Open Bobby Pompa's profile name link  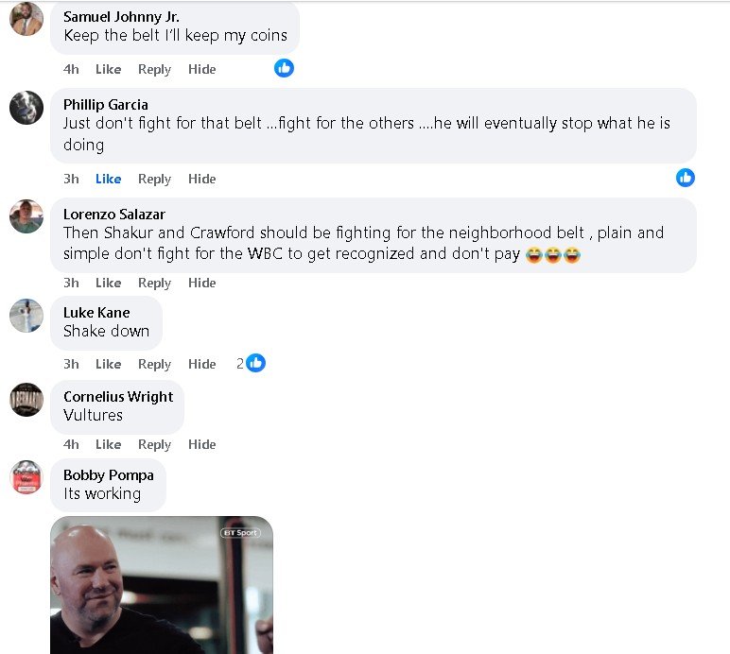[x=108, y=474]
